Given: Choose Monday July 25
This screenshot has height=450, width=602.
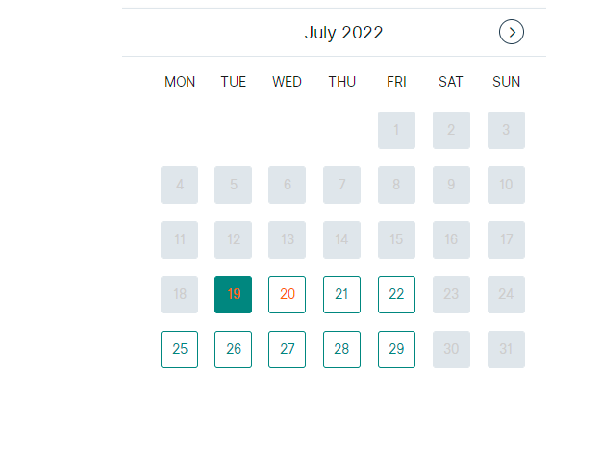Looking at the screenshot, I should (179, 349).
